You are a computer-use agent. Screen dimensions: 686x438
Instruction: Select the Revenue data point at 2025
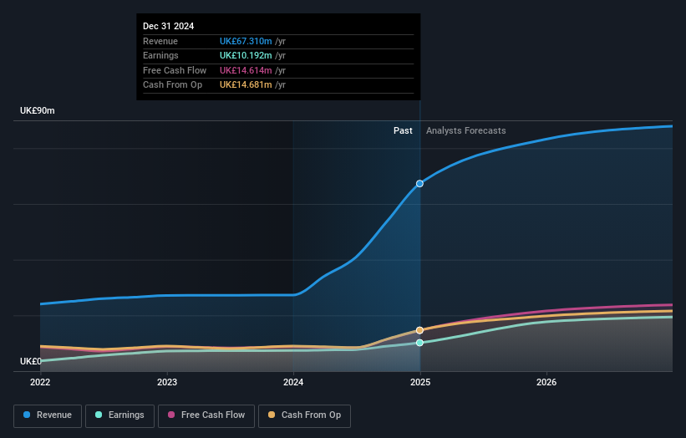pos(419,184)
